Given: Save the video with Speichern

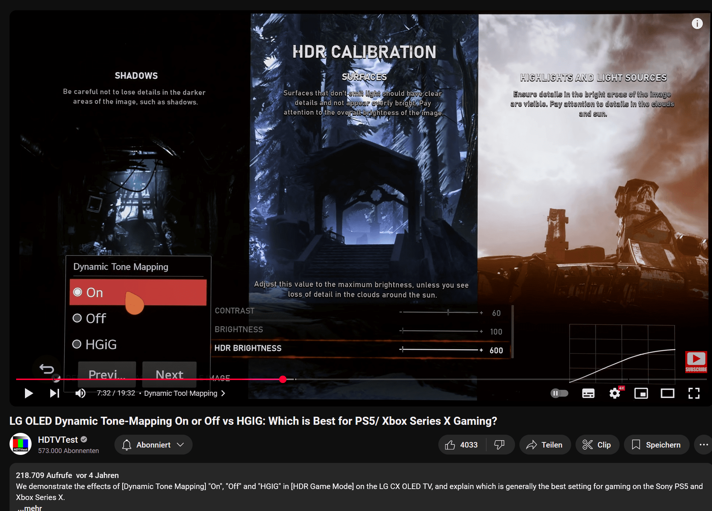Looking at the screenshot, I should (x=657, y=445).
